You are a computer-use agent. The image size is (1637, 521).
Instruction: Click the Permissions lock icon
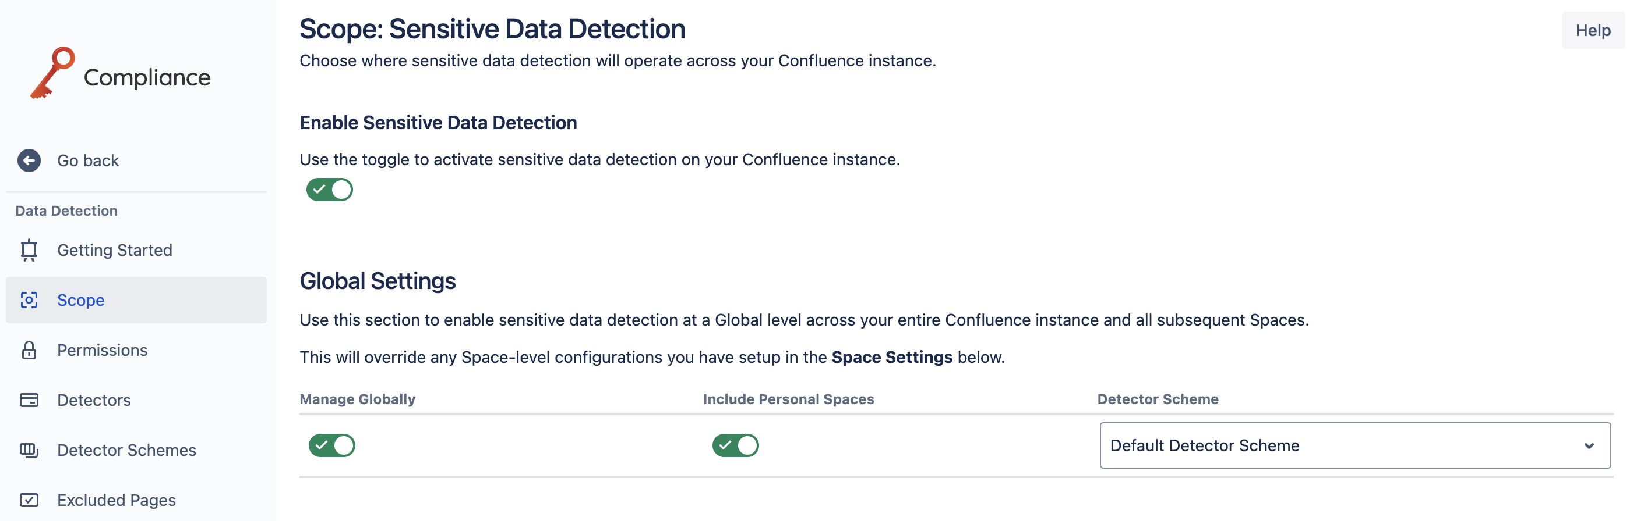point(29,350)
